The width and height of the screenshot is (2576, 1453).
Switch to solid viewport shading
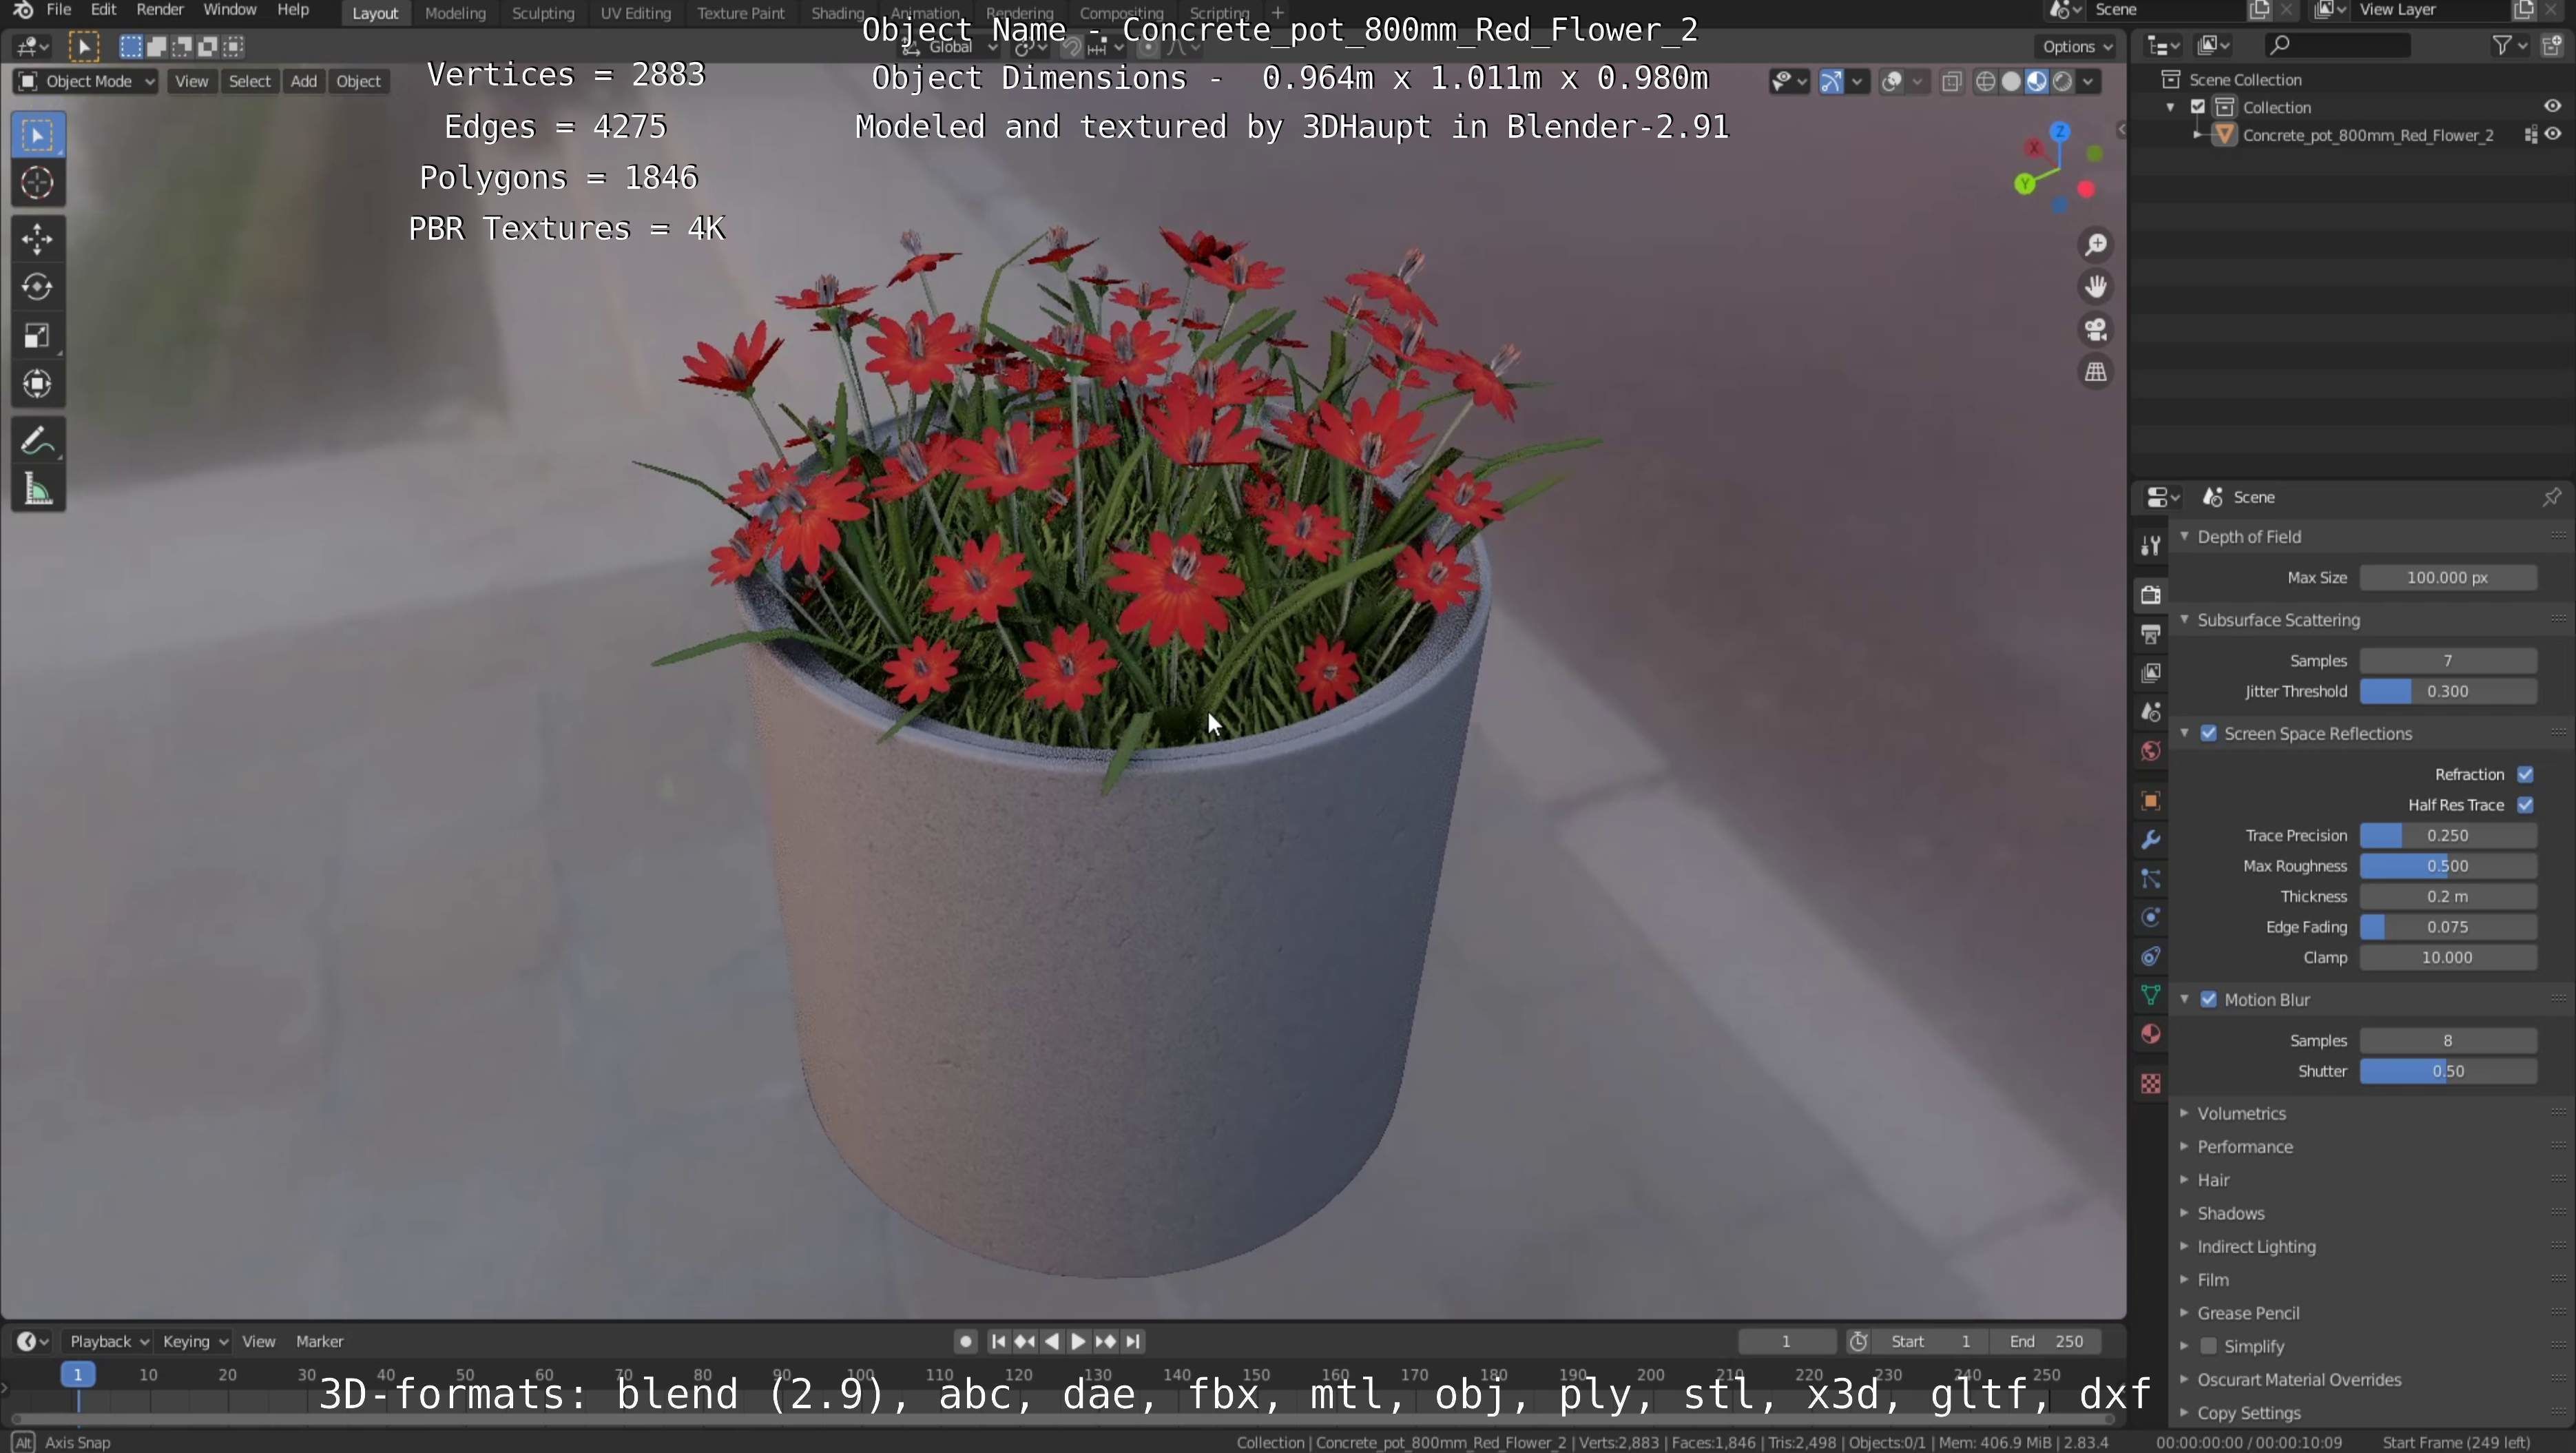point(2011,82)
